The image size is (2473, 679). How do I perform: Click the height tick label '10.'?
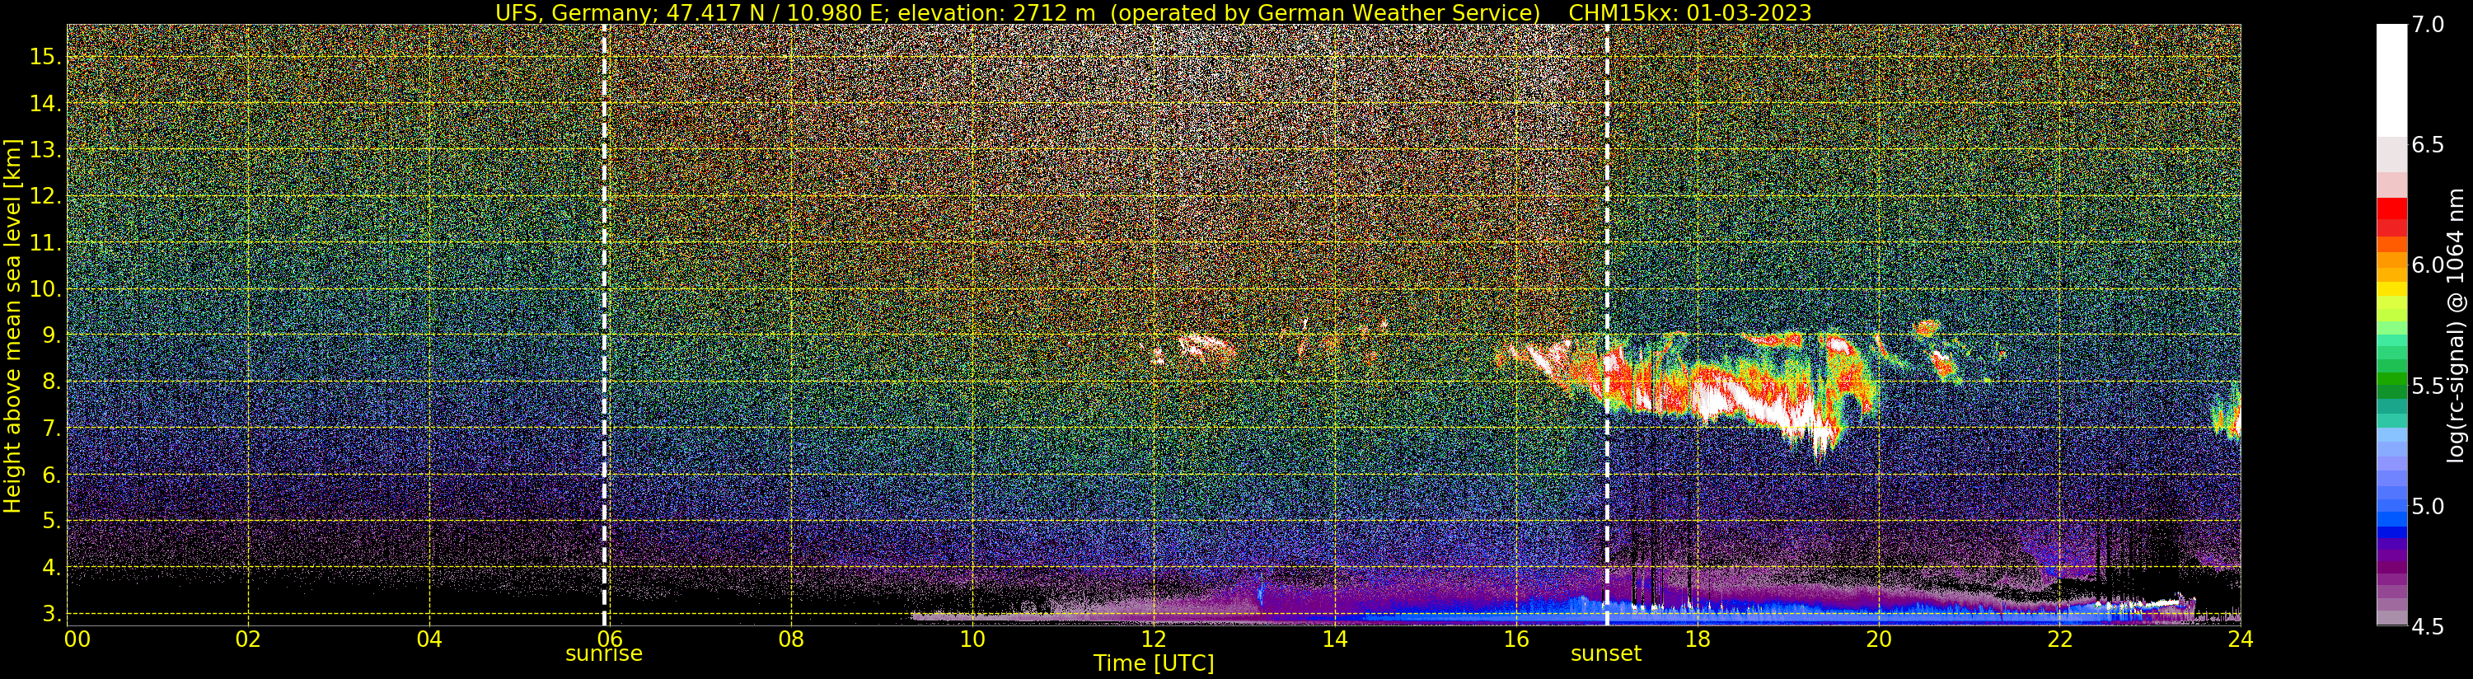point(45,289)
